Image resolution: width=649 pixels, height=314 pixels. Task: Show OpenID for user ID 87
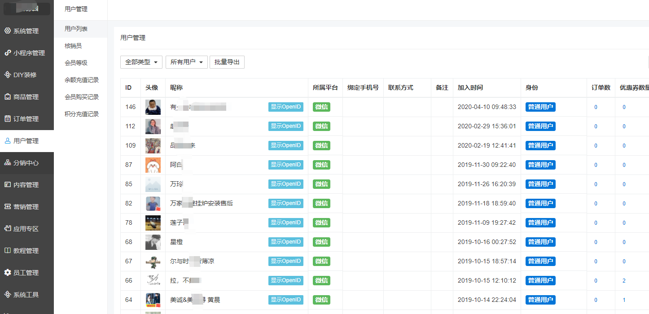click(285, 165)
